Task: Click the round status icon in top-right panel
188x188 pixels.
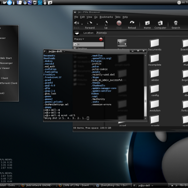Action: 179,2
